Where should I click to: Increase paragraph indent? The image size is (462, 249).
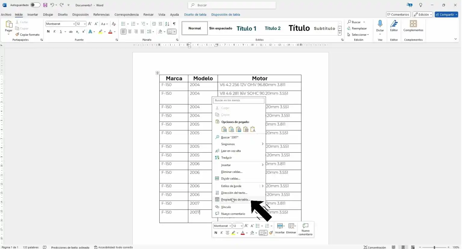point(160,24)
